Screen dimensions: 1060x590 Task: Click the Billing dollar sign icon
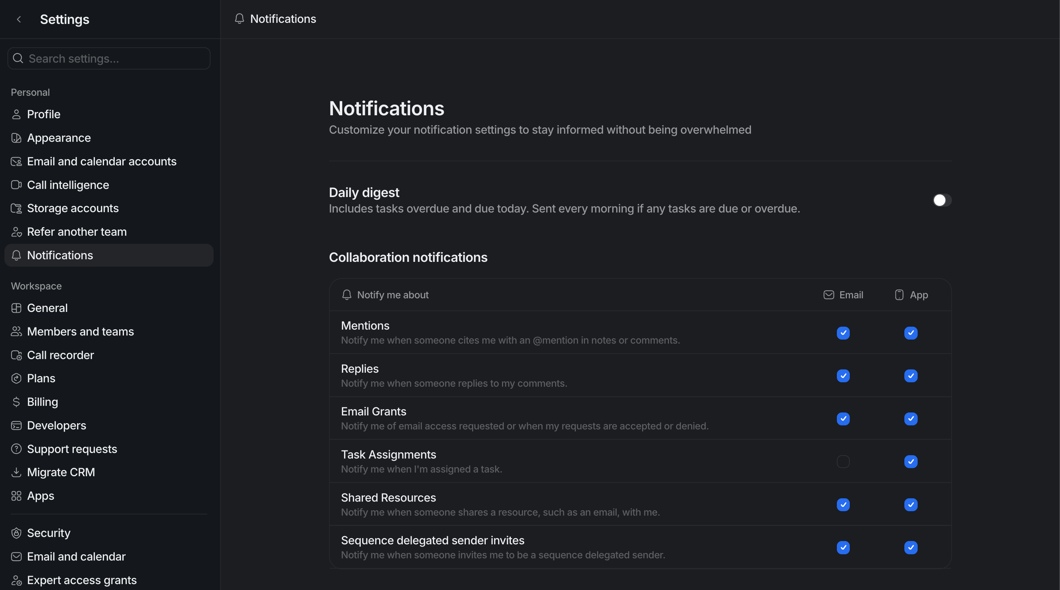point(16,402)
